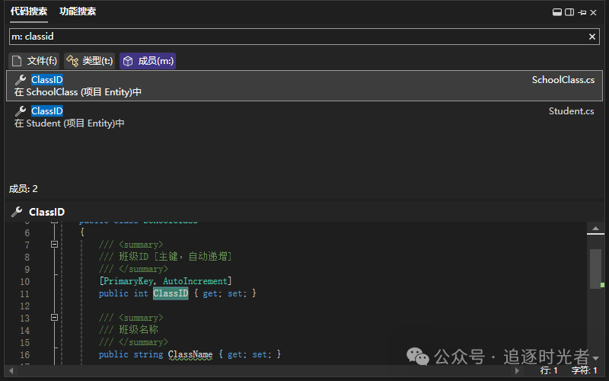Pin the search window with pin icon
This screenshot has width=609, height=381.
point(582,13)
